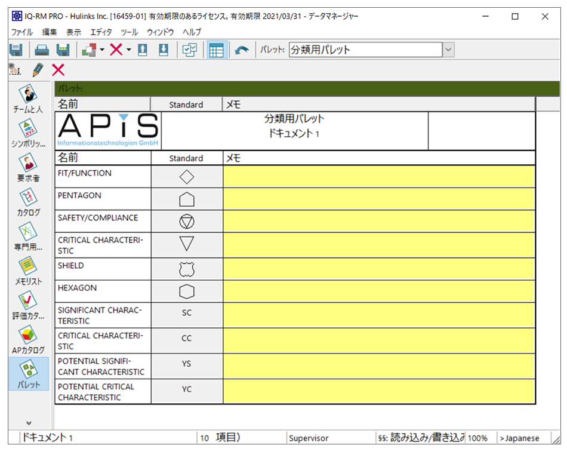This screenshot has width=567, height=451.
Task: Open カタログ in the sidebar
Action: (x=28, y=202)
